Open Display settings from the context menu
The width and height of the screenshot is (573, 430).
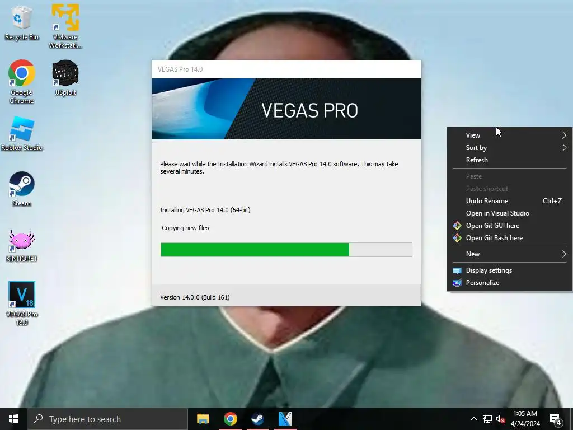tap(509, 270)
